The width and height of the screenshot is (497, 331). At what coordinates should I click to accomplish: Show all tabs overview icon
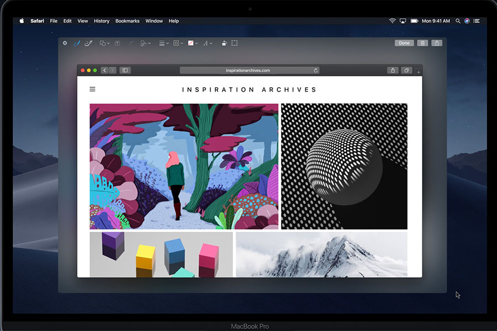pyautogui.click(x=406, y=70)
